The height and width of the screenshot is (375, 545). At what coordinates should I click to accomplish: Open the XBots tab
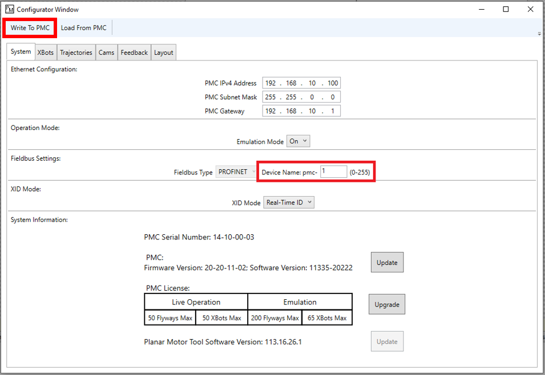pos(46,52)
